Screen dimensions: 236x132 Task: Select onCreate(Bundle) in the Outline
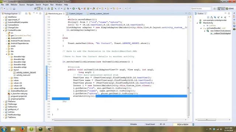coord(214,28)
